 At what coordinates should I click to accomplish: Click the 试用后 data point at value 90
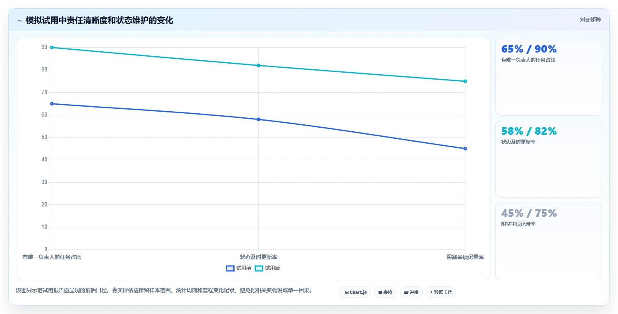pos(52,48)
